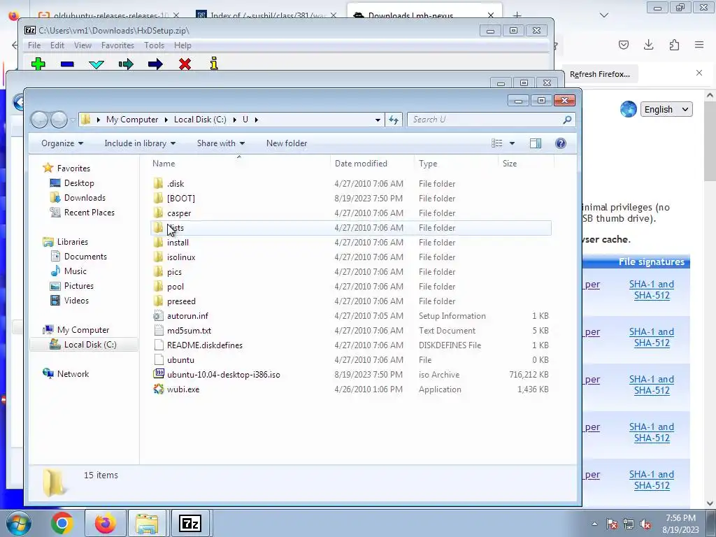
Task: Click the New folder button
Action: coord(287,143)
